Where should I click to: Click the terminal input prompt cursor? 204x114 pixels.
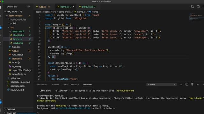point(38,113)
